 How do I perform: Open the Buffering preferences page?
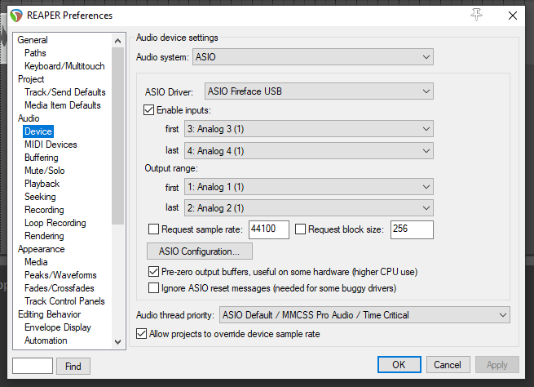42,158
